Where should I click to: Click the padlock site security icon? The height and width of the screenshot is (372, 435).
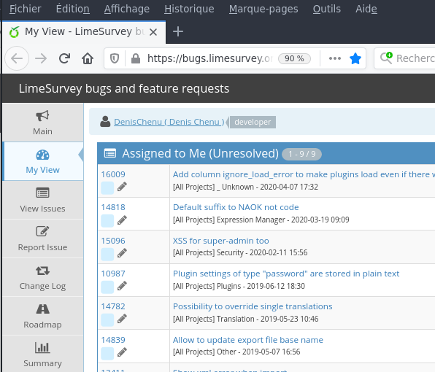pyautogui.click(x=135, y=58)
